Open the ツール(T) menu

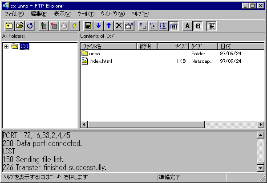(x=86, y=14)
